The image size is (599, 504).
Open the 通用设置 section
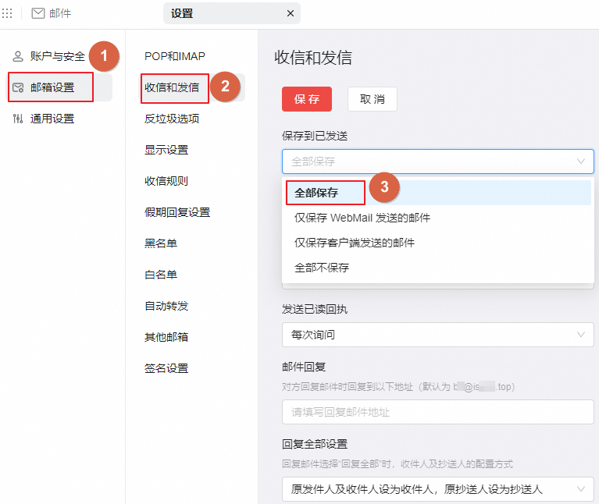tap(52, 119)
